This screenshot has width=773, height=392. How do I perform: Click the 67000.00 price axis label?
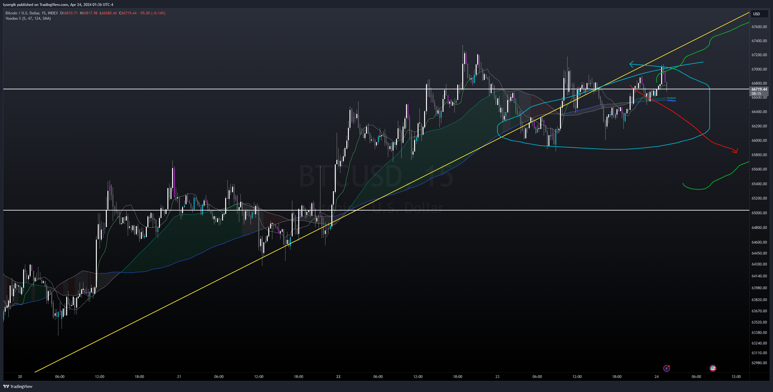point(759,69)
